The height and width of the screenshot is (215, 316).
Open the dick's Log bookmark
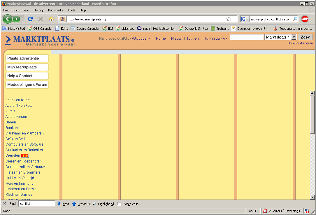pos(125,28)
